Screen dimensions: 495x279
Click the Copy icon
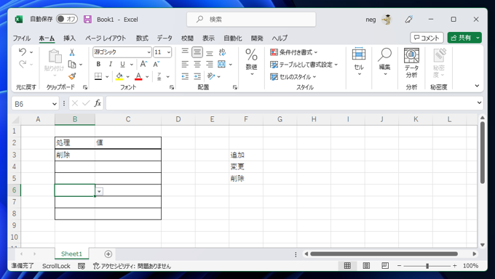(72, 65)
